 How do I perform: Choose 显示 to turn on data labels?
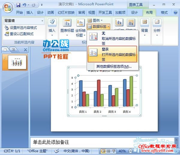pos(112,54)
